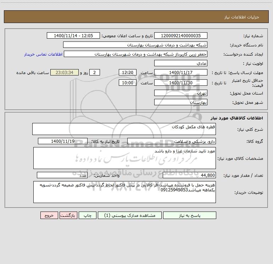Click label حداقل تاریخ اعتبار قیمت
273x264 pixels.
pyautogui.click(x=247, y=83)
